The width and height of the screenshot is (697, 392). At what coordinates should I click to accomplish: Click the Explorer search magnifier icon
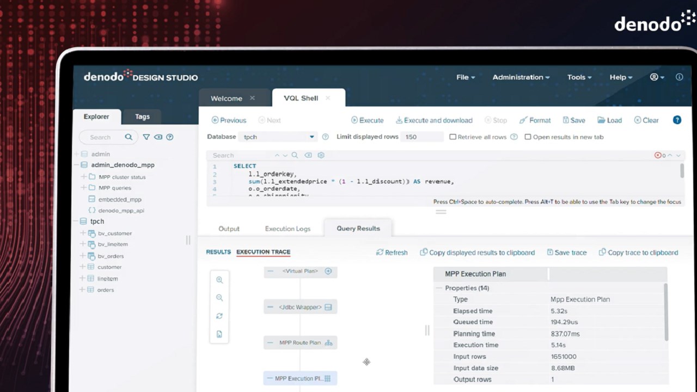click(x=129, y=137)
